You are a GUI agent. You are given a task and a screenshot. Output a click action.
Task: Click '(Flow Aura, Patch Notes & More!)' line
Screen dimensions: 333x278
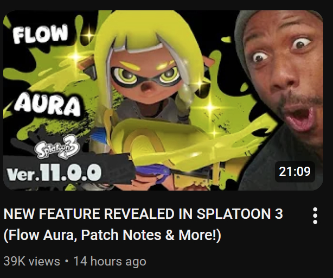(x=112, y=235)
